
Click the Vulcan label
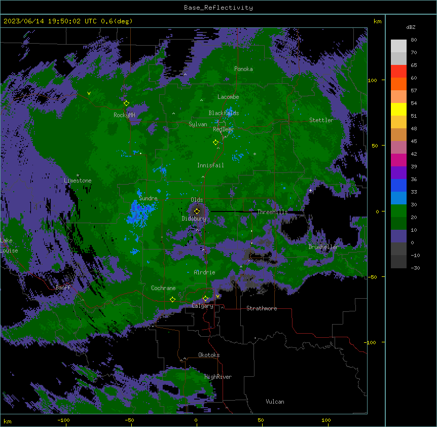tap(275, 402)
